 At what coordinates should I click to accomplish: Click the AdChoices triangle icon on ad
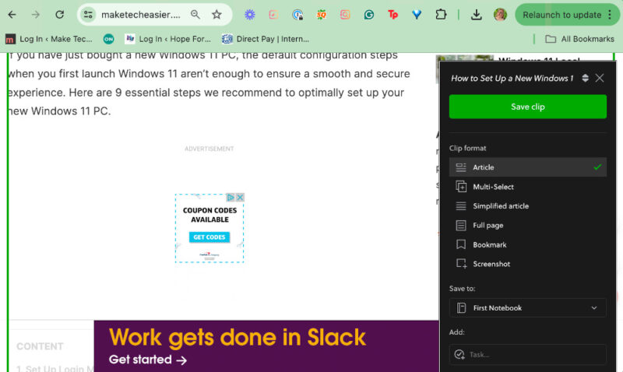[231, 198]
